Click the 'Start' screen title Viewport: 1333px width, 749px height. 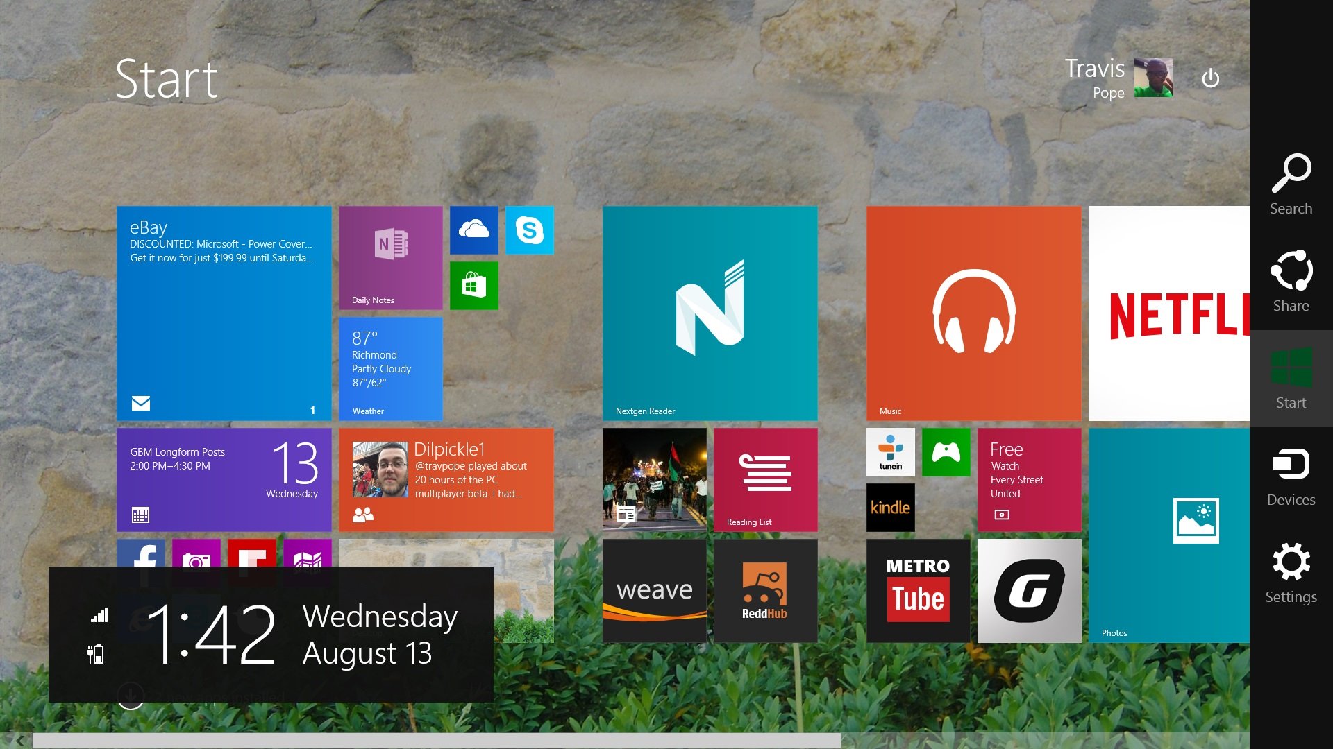tap(167, 79)
